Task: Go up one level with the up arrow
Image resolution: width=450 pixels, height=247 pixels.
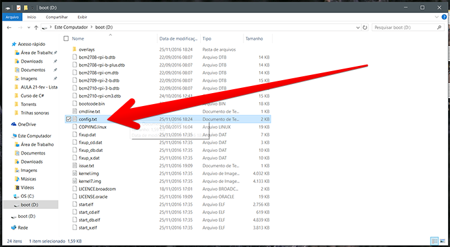Action: point(36,28)
